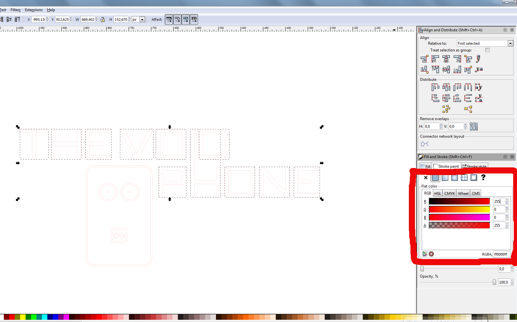Select radial gradient stroke paint
Image resolution: width=517 pixels, height=322 pixels.
pos(455,178)
